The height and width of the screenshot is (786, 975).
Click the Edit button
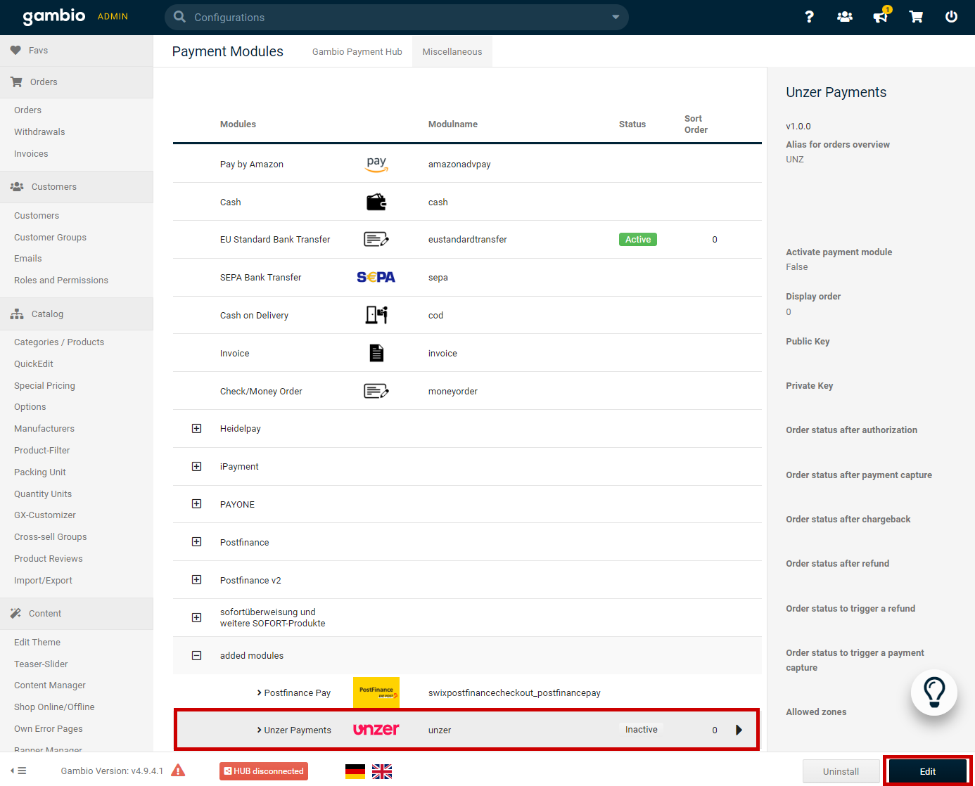[927, 771]
